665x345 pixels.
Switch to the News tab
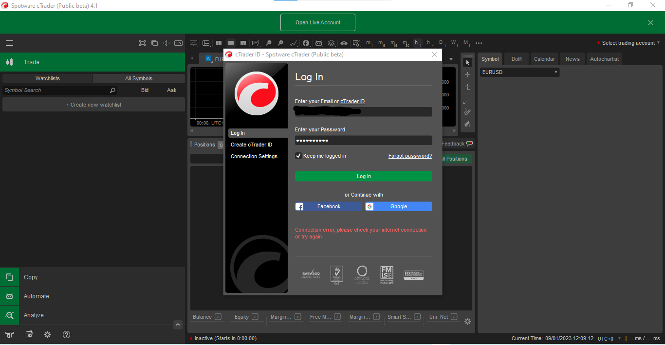point(573,59)
